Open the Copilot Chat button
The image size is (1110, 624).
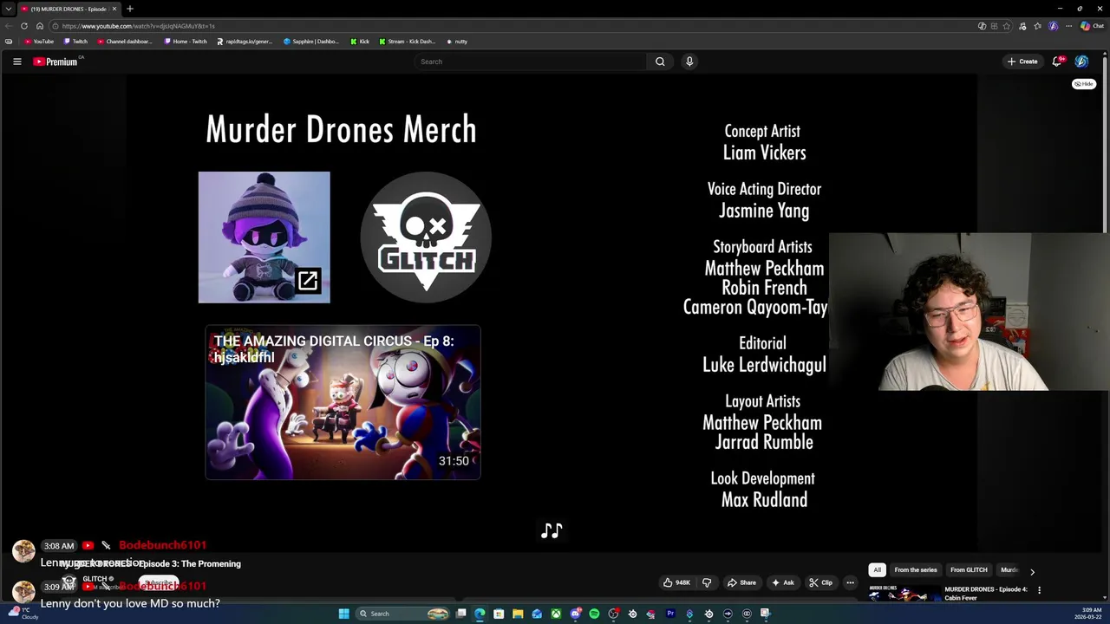point(1092,26)
